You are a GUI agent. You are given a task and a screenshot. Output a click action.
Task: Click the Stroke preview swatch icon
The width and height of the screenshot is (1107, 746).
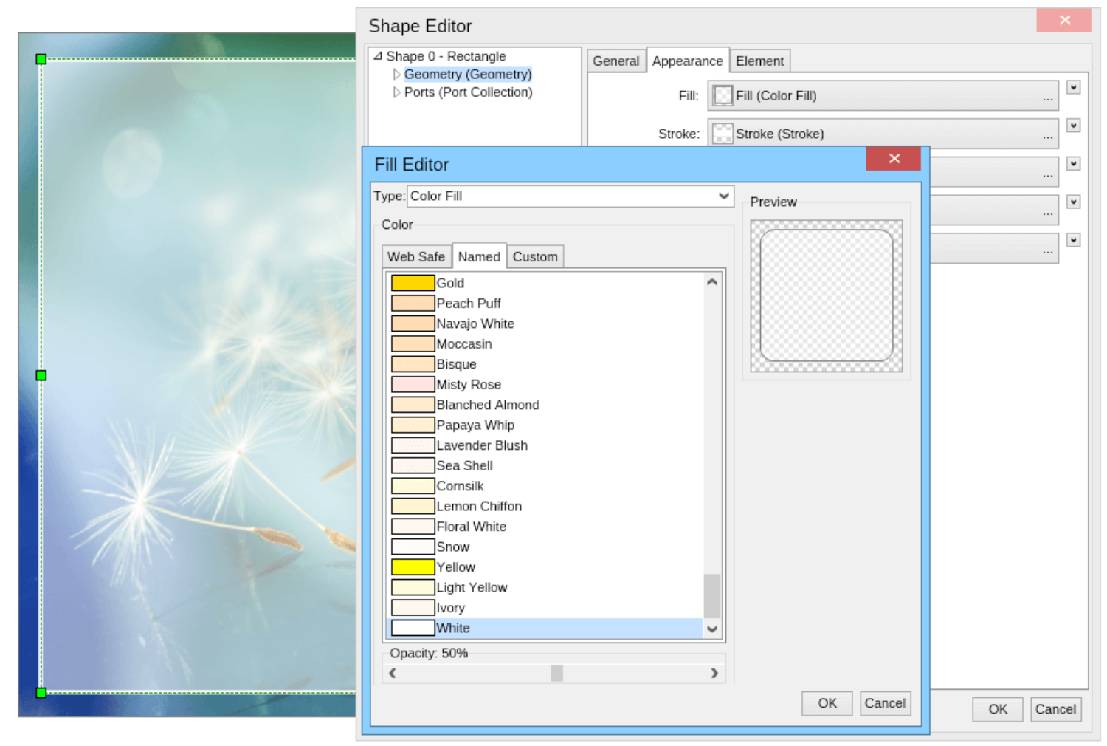point(722,134)
